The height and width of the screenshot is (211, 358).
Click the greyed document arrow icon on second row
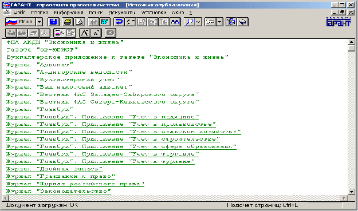[70, 33]
